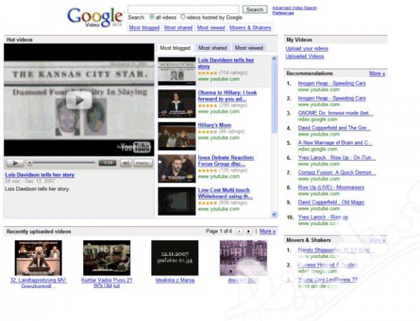Image resolution: width=420 pixels, height=321 pixels.
Task: Click star rating of Obama to Hillary video
Action: [207, 105]
